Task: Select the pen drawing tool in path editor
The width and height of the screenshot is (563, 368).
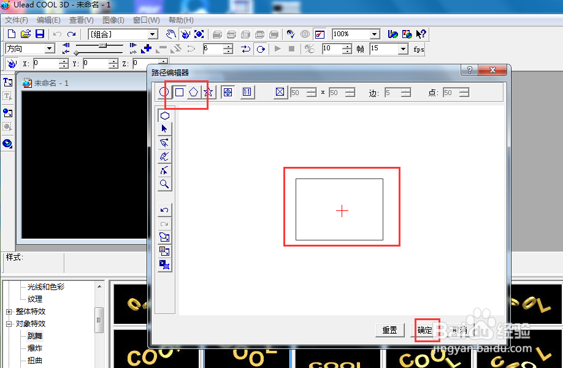Action: 164,142
